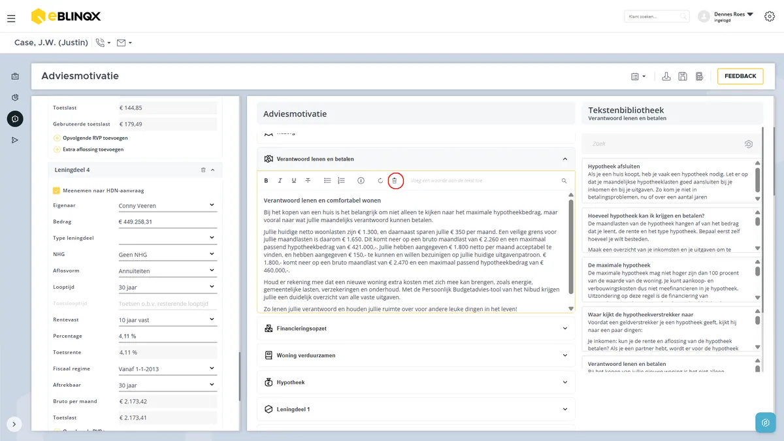Open the Type leningdeel dropdown
The height and width of the screenshot is (441, 784).
(167, 238)
